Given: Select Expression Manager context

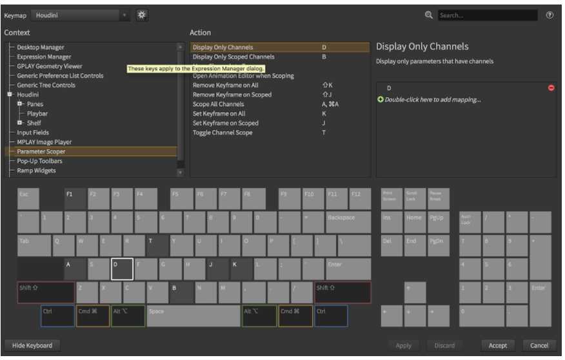Looking at the screenshot, I should point(44,57).
